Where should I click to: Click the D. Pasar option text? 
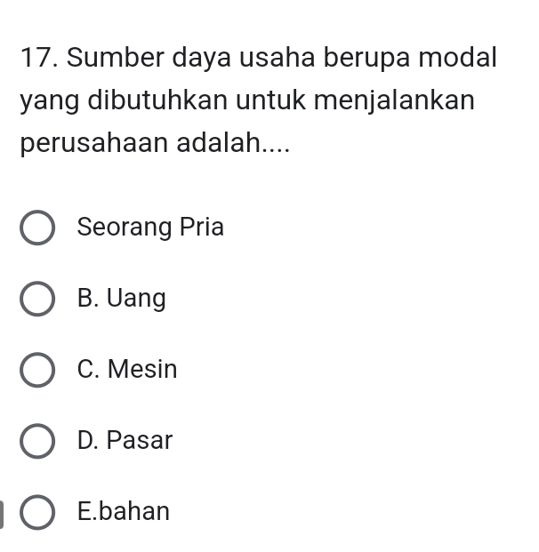coord(125,441)
